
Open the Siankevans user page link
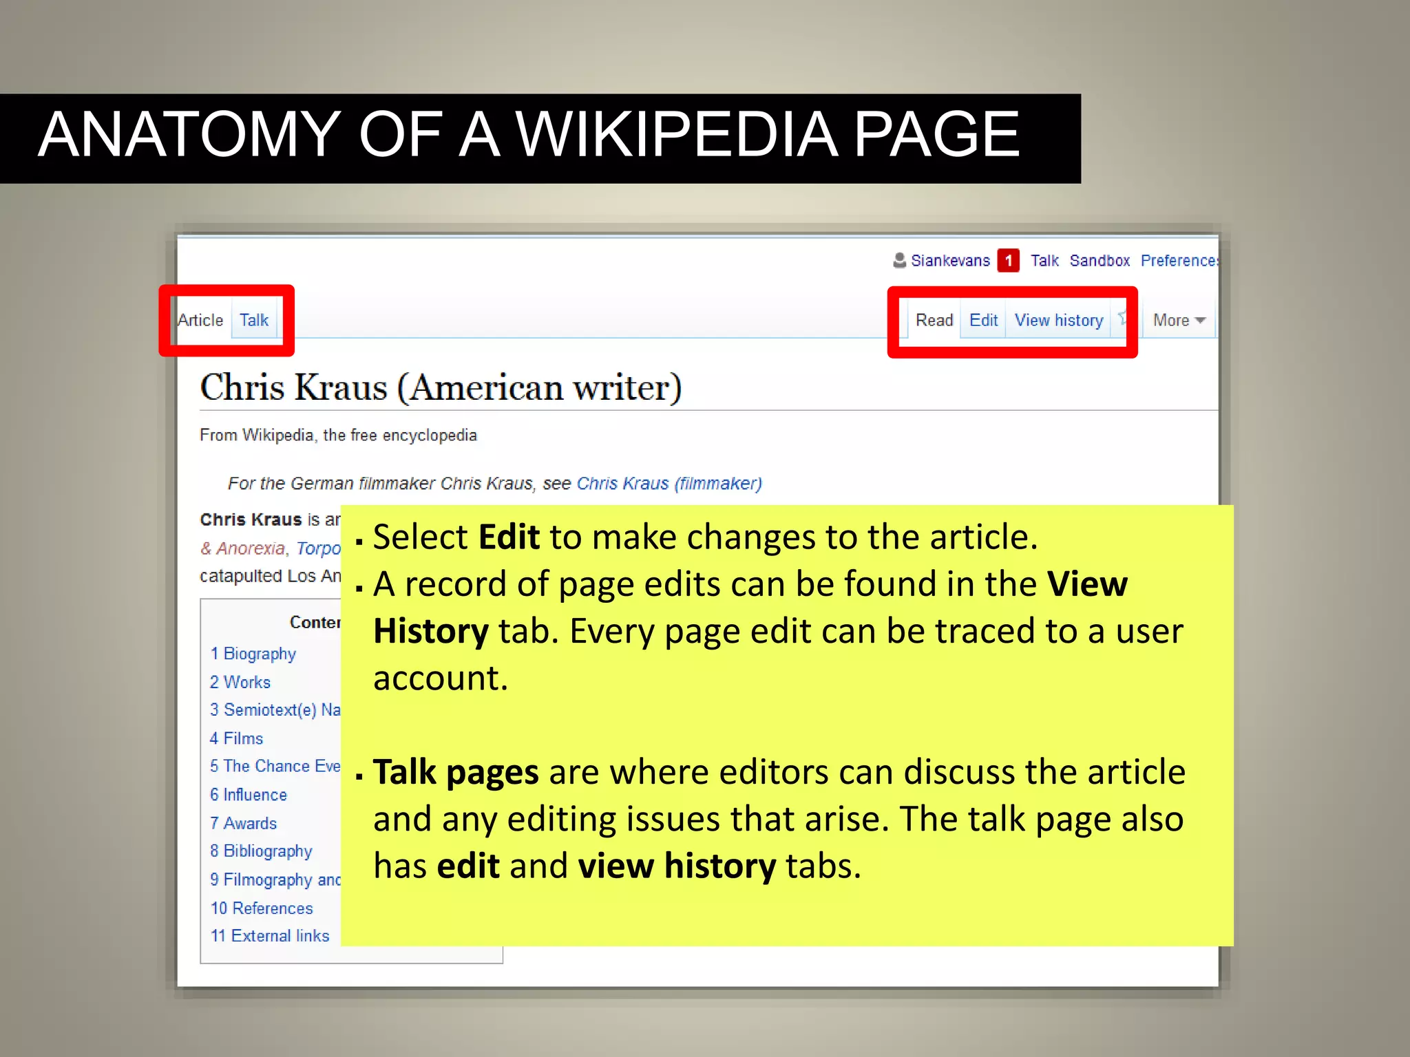(x=950, y=261)
